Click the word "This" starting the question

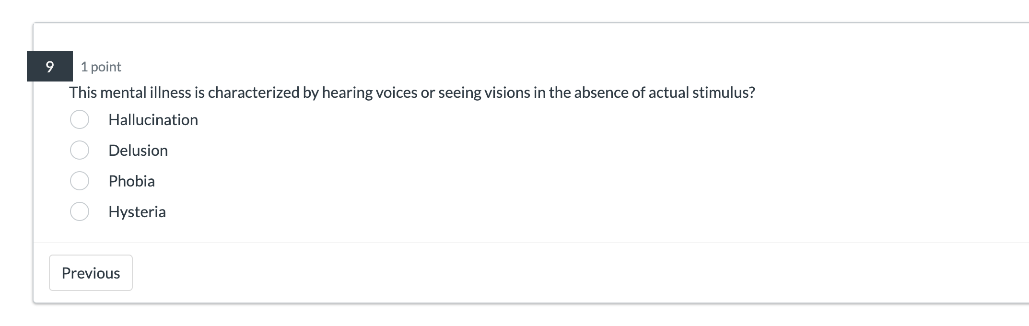pos(83,93)
